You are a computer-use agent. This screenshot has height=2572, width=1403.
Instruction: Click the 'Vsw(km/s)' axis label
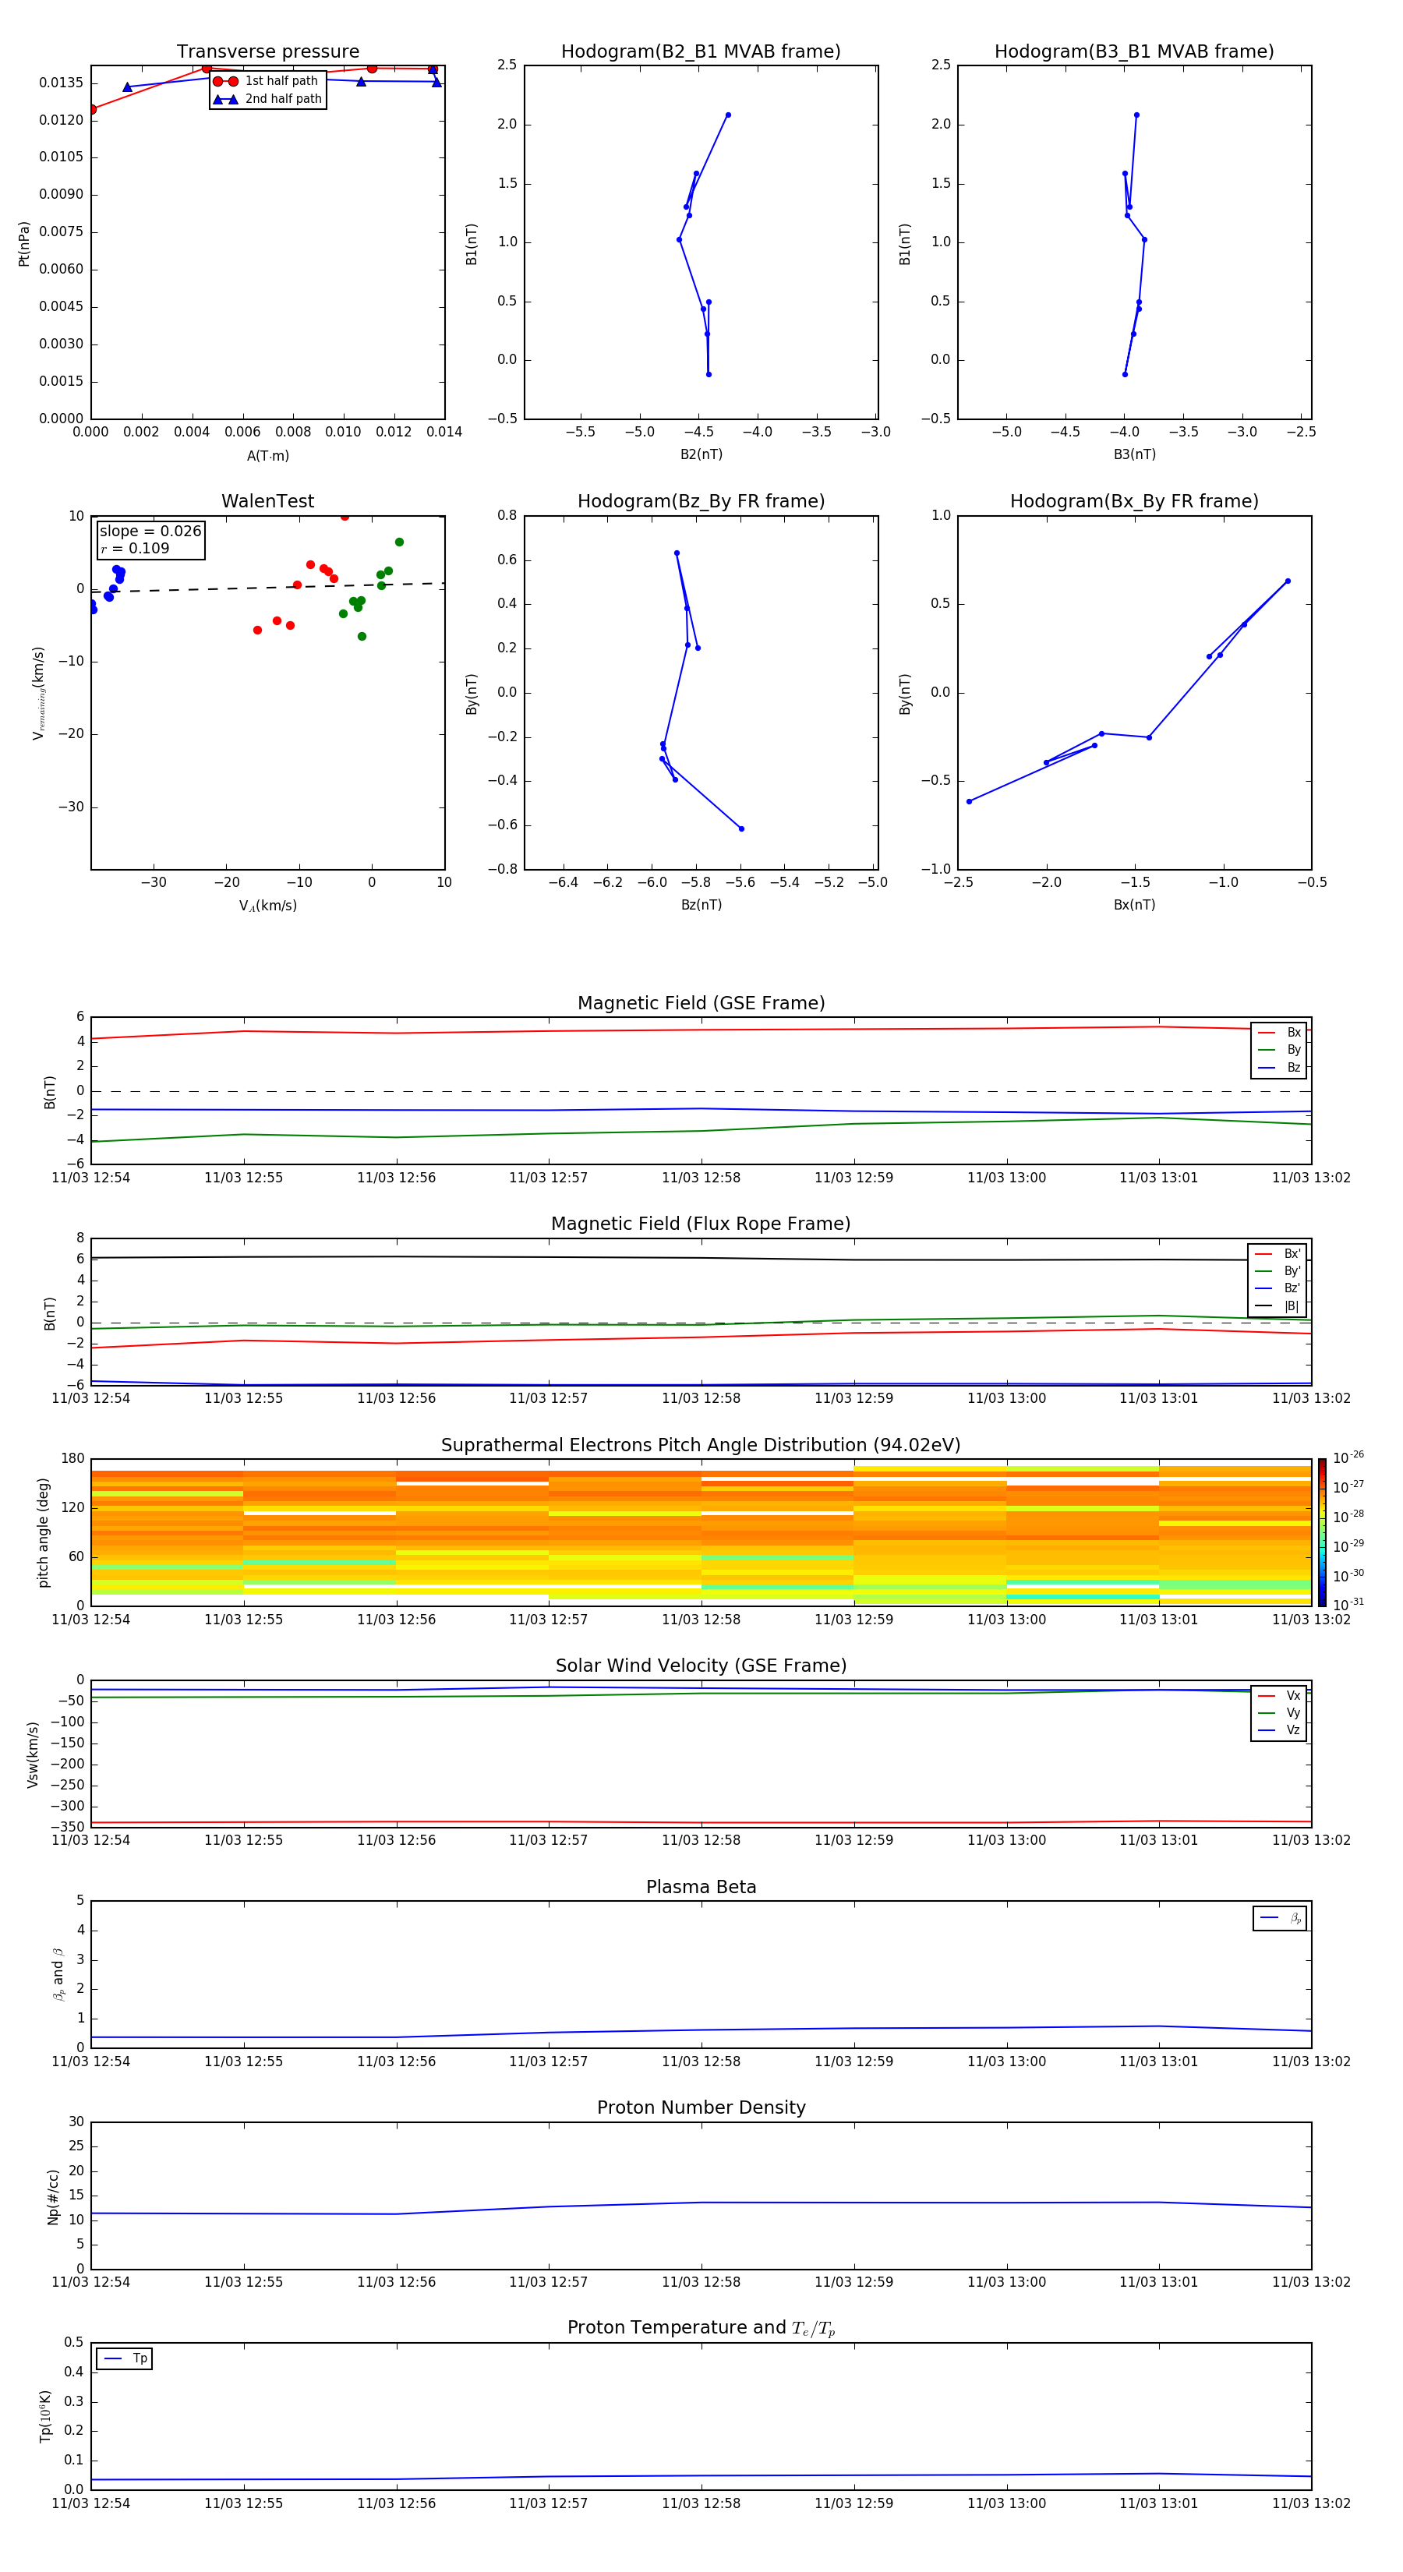[x=33, y=1754]
